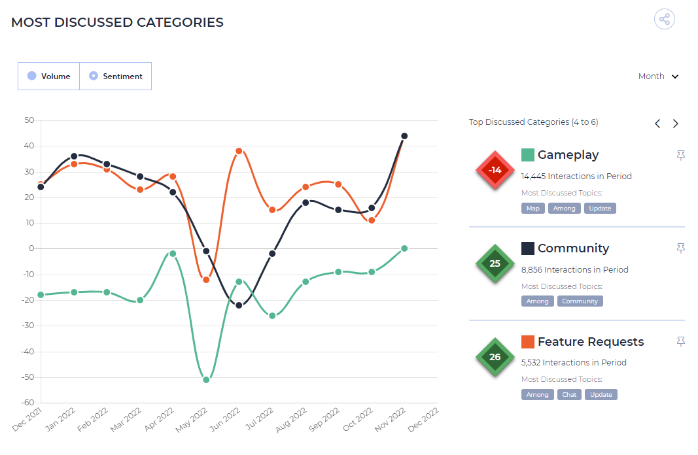Click the Community topic tag
Image resolution: width=698 pixels, height=455 pixels.
coord(580,301)
